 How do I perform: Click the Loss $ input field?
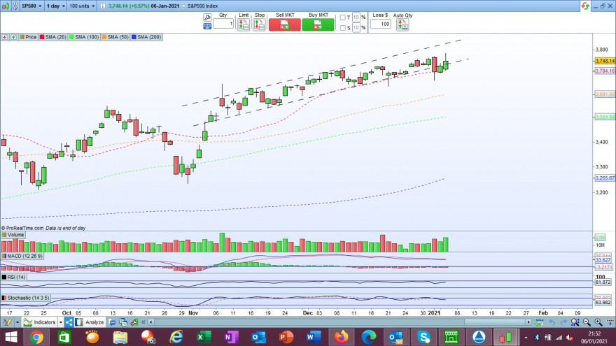click(380, 24)
